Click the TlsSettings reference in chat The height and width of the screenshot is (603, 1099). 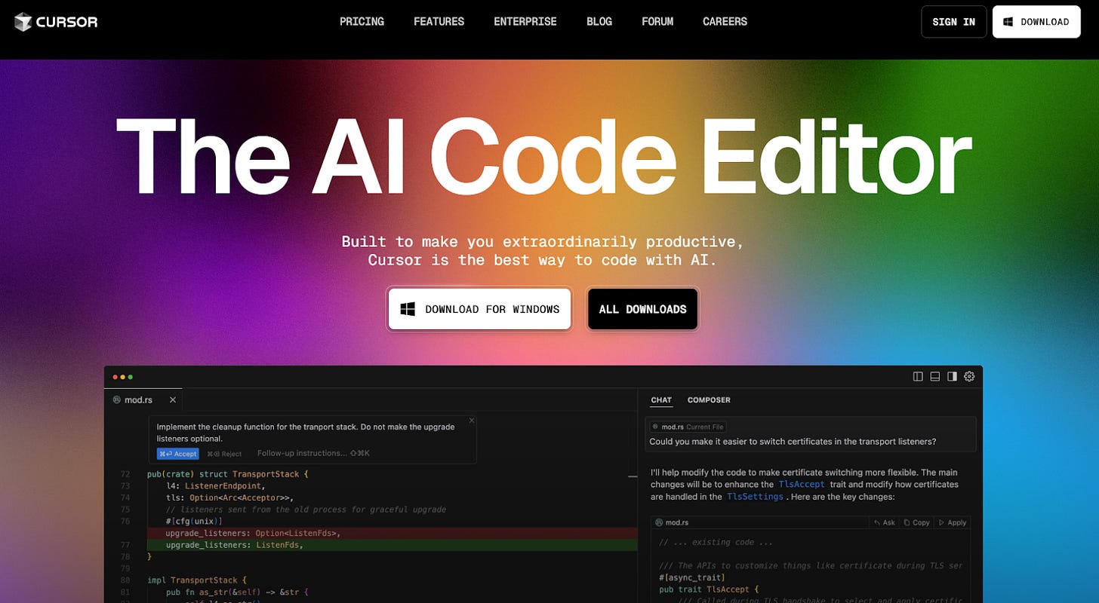pos(755,497)
